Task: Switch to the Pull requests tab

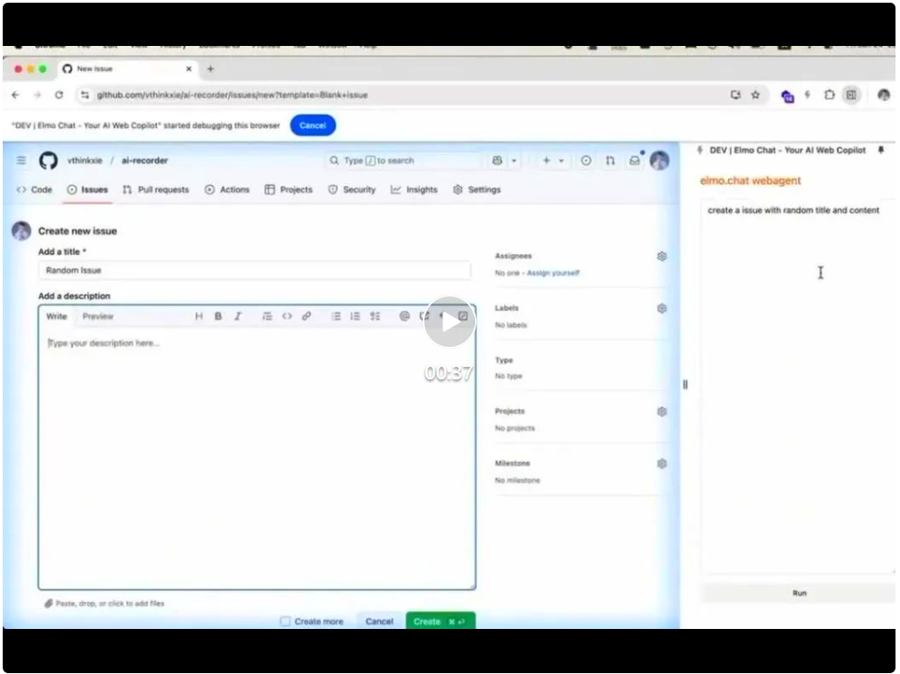Action: coord(155,190)
